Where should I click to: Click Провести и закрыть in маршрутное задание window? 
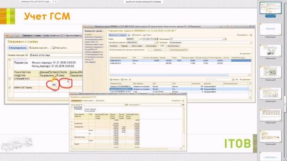pos(117,35)
